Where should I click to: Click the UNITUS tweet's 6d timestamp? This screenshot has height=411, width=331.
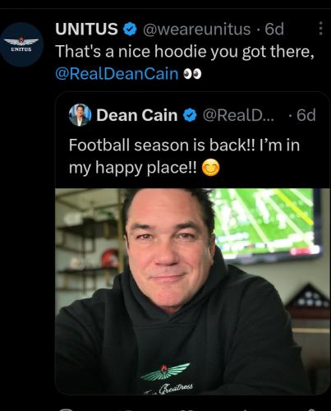click(274, 29)
